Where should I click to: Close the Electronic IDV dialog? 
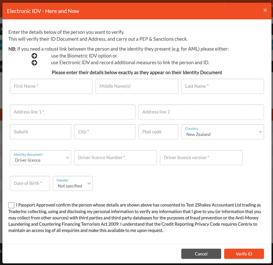(x=265, y=10)
